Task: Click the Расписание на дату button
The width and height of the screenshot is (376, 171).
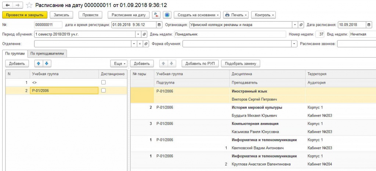Action: click(129, 15)
